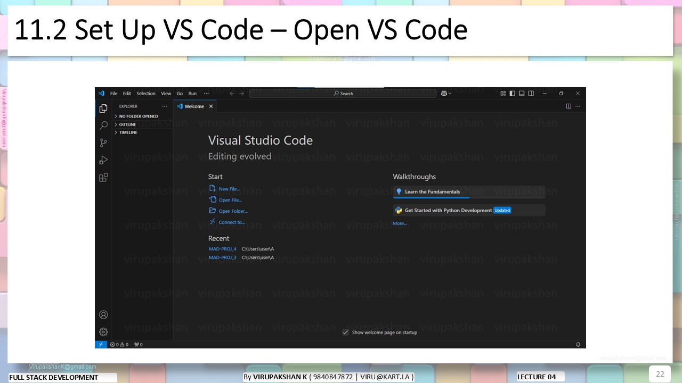Start Get Started with Python Development walkthrough
The image size is (682, 383).
469,210
